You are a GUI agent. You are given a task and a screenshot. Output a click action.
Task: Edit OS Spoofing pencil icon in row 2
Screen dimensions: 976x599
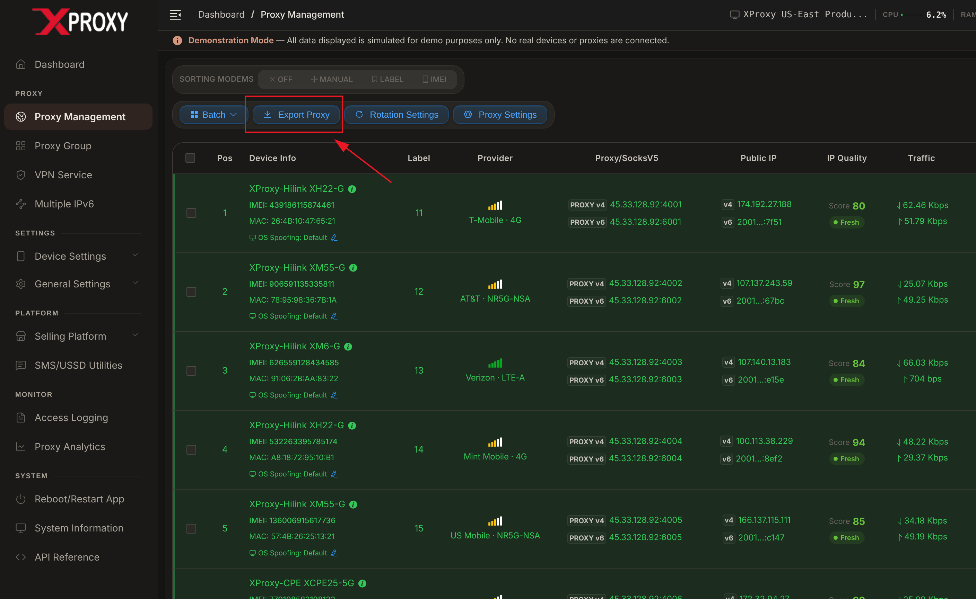tap(334, 316)
